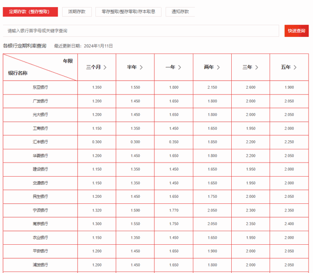Click 汇丰银行 one-year rate 0.350
Screen dimensions: 313x273
pyautogui.click(x=174, y=142)
